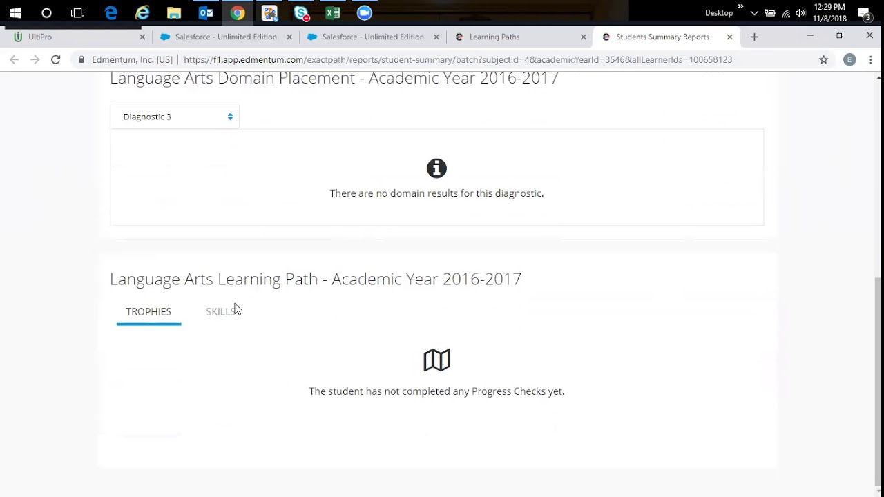
Task: Select the first Salesforce - Unlimited Edition tab
Action: point(226,37)
